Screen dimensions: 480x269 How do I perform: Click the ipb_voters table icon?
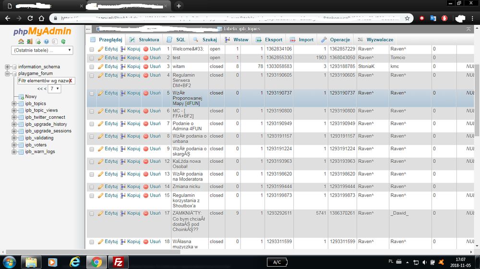pos(21,145)
